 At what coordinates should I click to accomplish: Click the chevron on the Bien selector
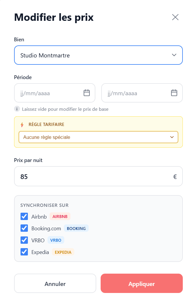[174, 55]
